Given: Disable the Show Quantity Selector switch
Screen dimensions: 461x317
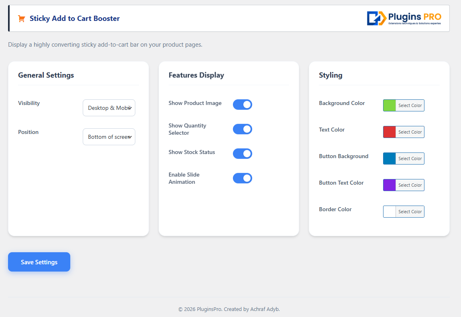Looking at the screenshot, I should coord(243,129).
